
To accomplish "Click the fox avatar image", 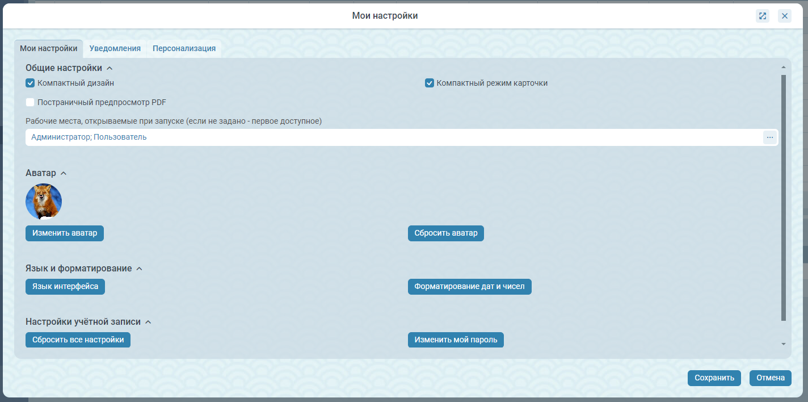I will click(x=44, y=202).
